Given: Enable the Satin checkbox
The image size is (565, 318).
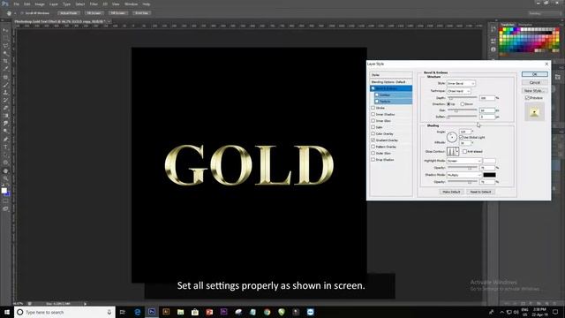Looking at the screenshot, I should pyautogui.click(x=373, y=127).
